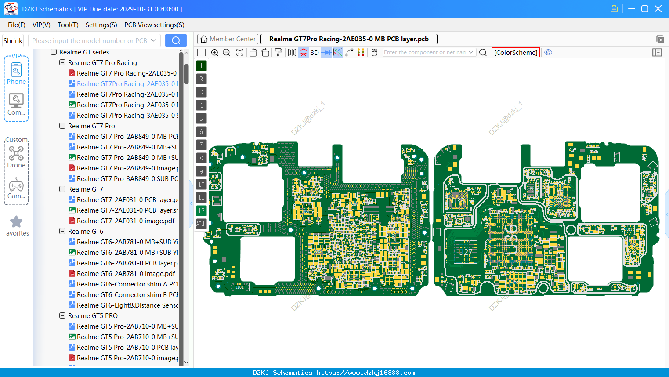Collapse the Realme GT5 PRO folder
This screenshot has height=377, width=669.
click(x=62, y=316)
